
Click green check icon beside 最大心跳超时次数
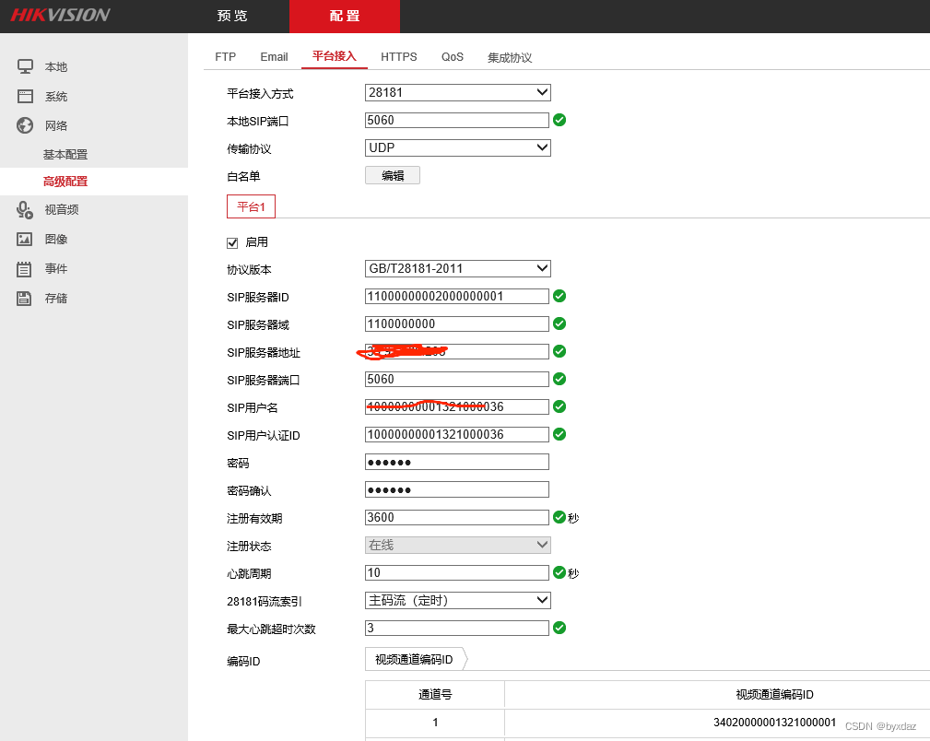click(559, 628)
